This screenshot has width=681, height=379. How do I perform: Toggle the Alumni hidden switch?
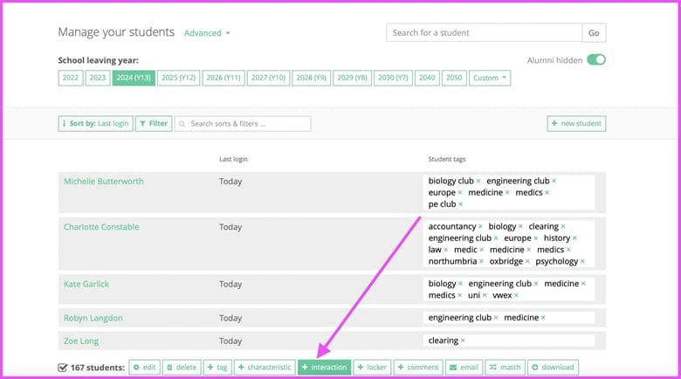[x=596, y=59]
